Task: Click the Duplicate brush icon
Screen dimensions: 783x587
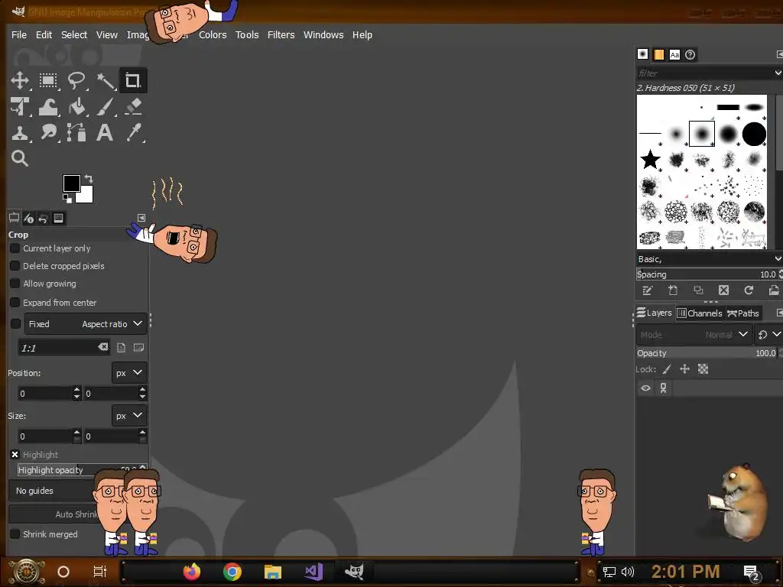Action: click(x=698, y=290)
